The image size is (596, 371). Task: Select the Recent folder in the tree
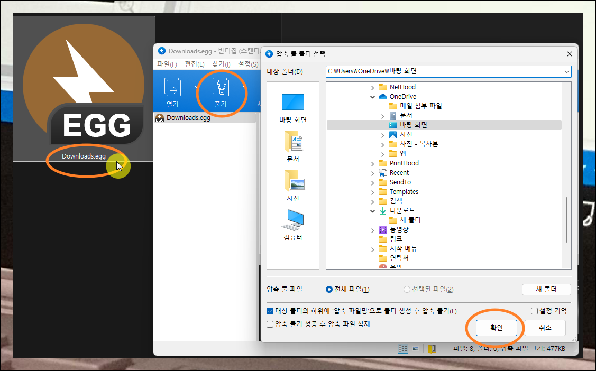tap(394, 172)
